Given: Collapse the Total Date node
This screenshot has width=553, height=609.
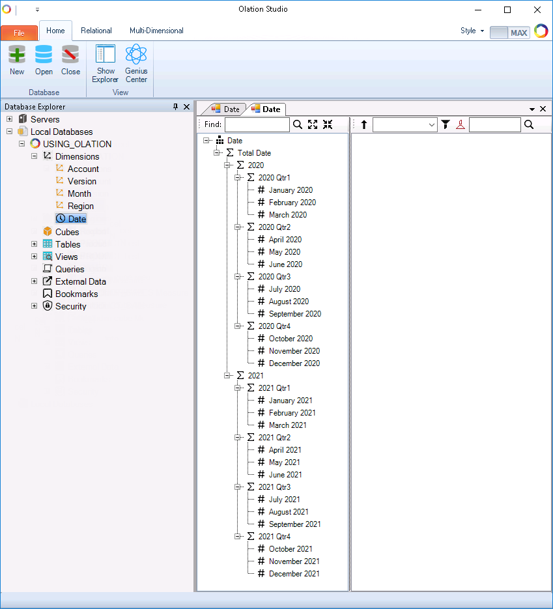Looking at the screenshot, I should pos(216,152).
